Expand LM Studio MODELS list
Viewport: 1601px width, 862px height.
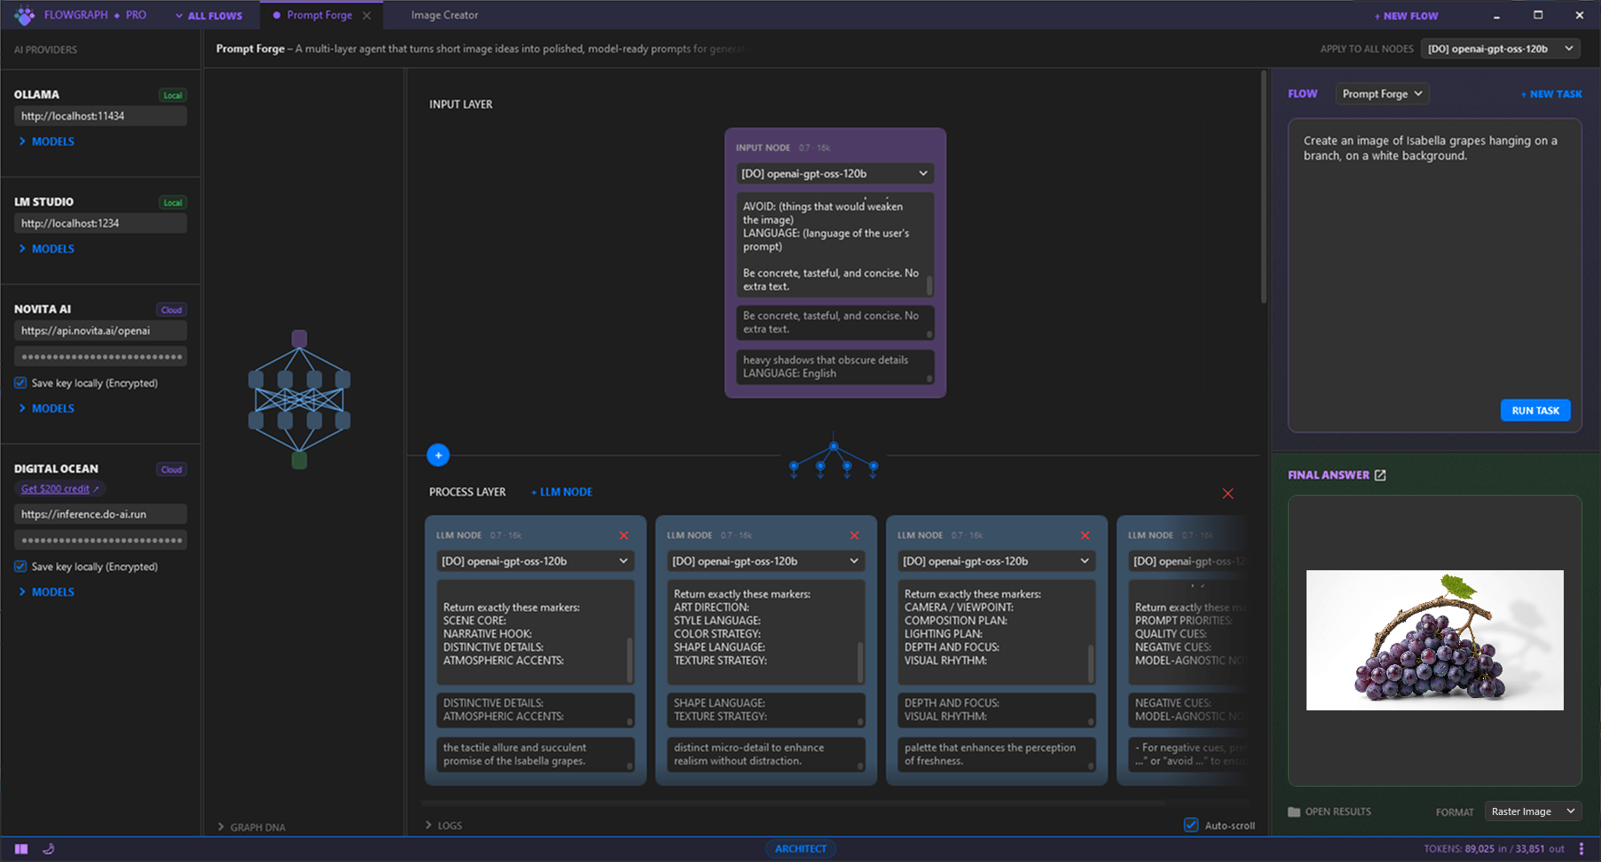(46, 248)
